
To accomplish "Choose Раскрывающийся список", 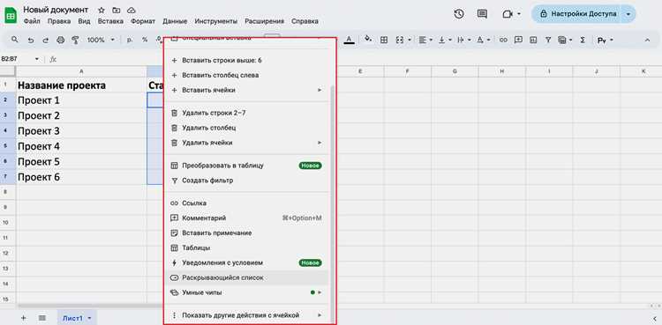I will point(246,277).
